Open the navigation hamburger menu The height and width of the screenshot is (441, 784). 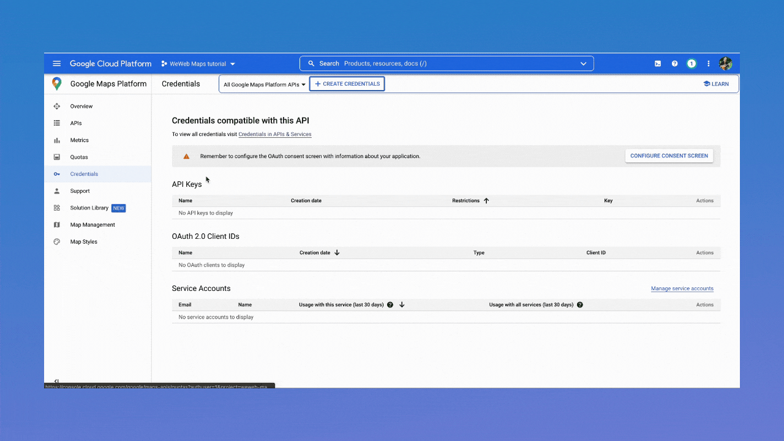(x=56, y=63)
